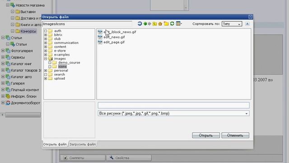Open the Сниппеты panel tab
Screen dimensions: 289x163
pyautogui.click(x=83, y=158)
